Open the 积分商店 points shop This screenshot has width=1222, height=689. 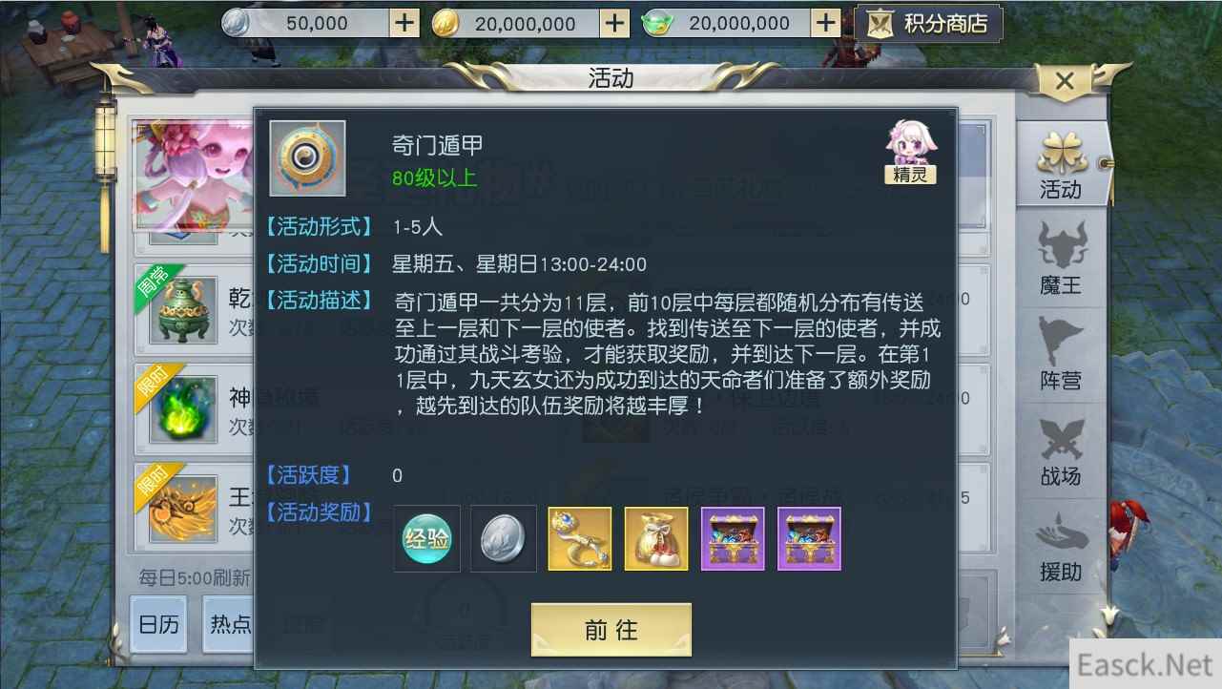click(929, 24)
